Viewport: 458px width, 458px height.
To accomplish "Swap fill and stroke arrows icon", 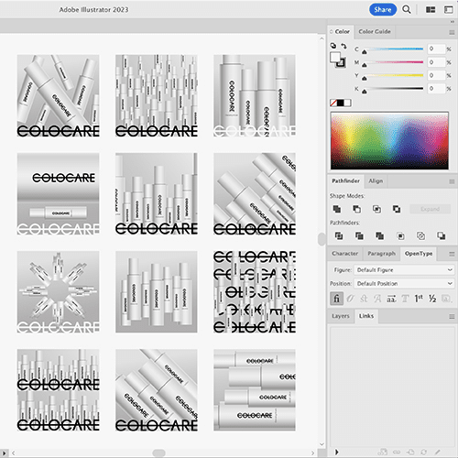I will (343, 46).
